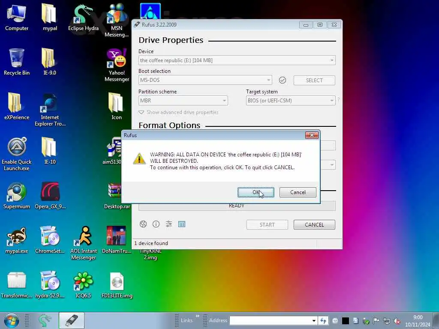Screen dimensions: 439x329
Task: Click the black square tray icon
Action: click(x=346, y=321)
